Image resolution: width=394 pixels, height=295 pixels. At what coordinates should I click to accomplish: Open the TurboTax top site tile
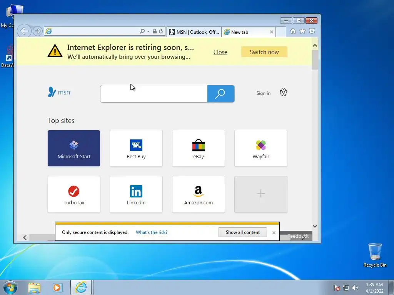coord(74,194)
